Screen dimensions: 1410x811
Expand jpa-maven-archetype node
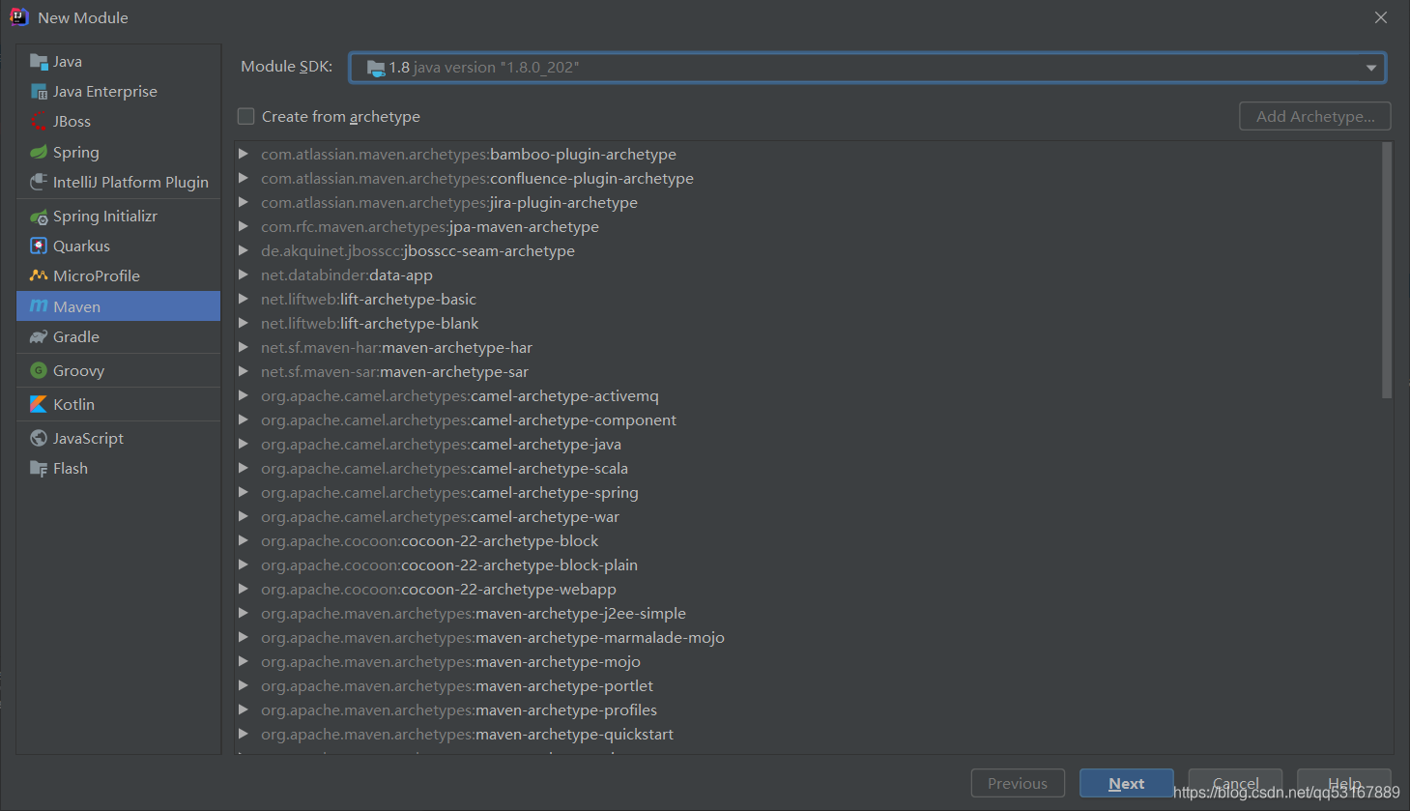[x=244, y=227]
